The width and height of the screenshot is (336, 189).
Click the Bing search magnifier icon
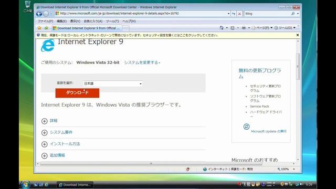coord(293,14)
